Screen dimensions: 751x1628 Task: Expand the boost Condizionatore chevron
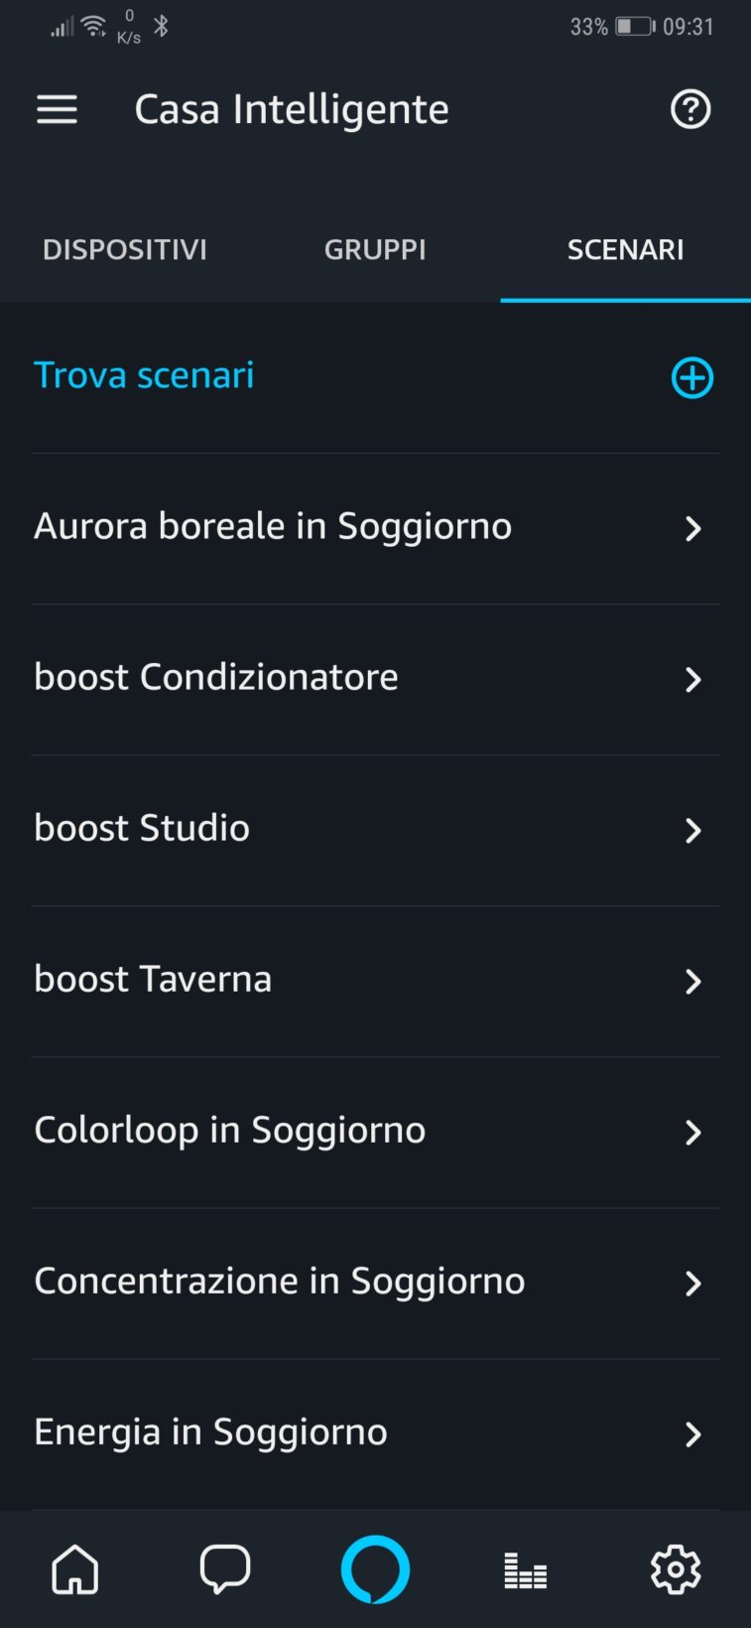692,679
